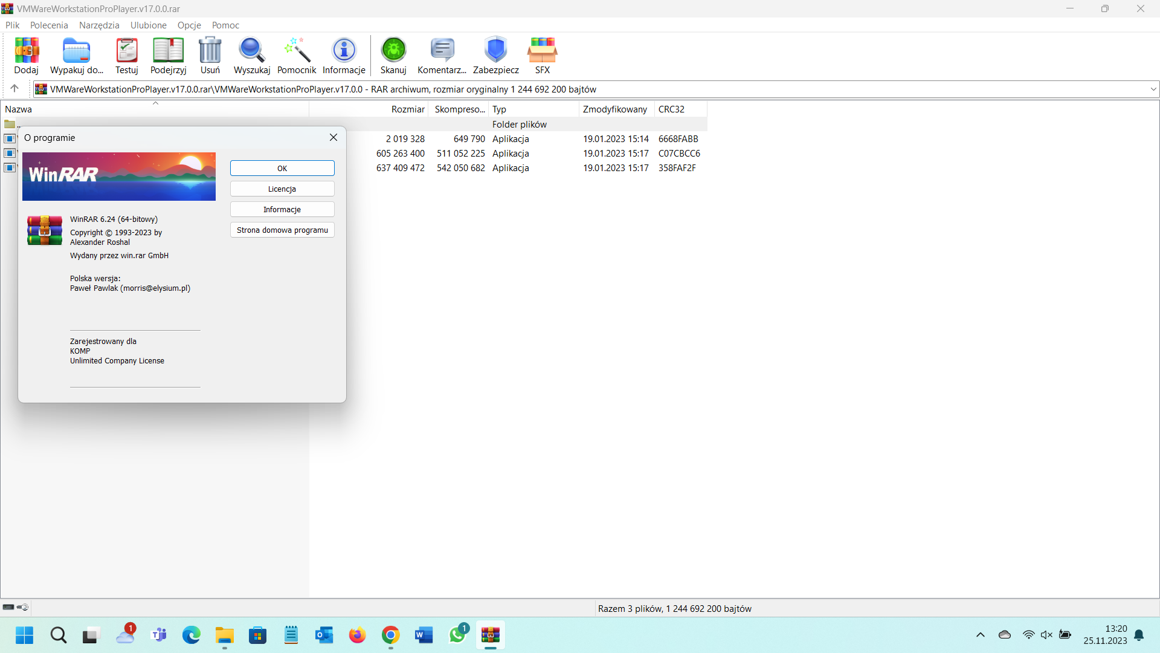Click the Komentarz... comment icon
This screenshot has height=653, width=1160.
(442, 56)
